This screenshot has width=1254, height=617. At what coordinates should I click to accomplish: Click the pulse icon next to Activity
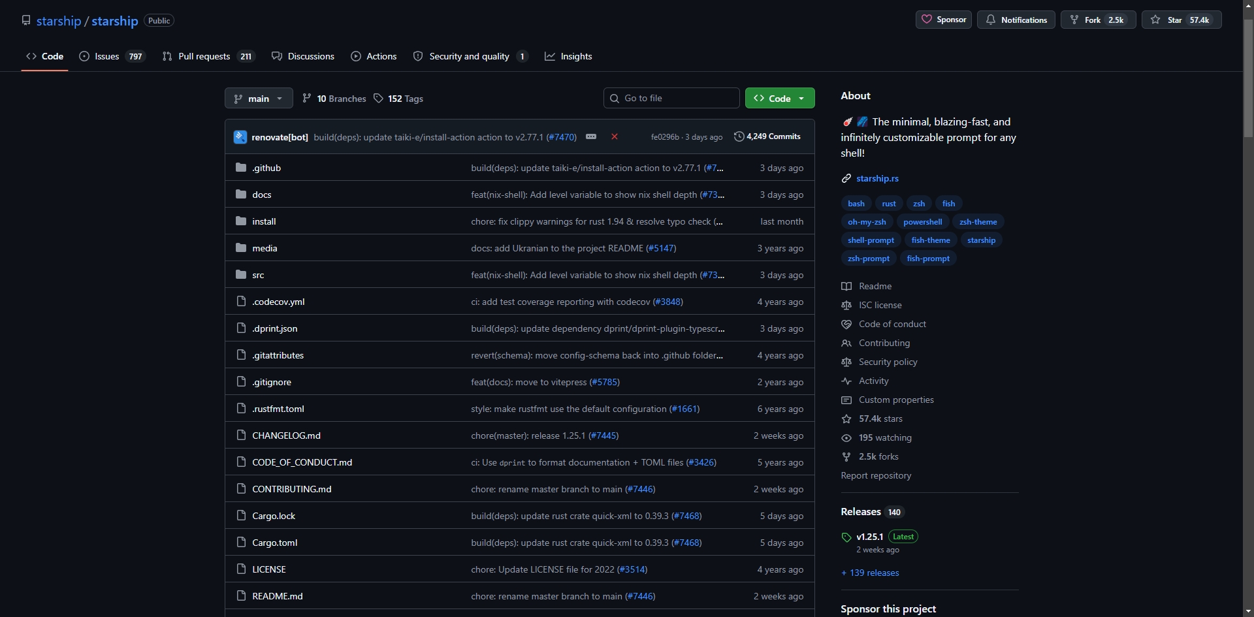[846, 381]
